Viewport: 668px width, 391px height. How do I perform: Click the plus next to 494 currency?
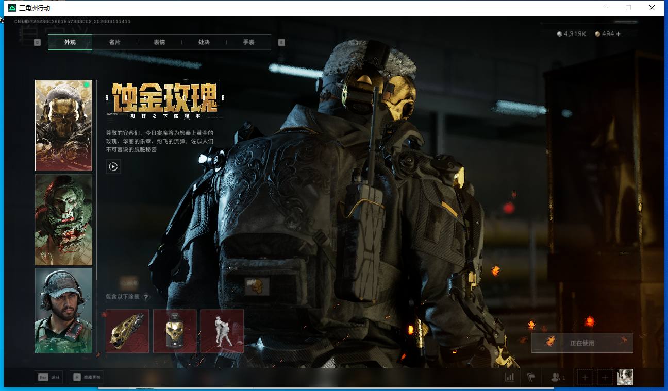click(x=618, y=34)
